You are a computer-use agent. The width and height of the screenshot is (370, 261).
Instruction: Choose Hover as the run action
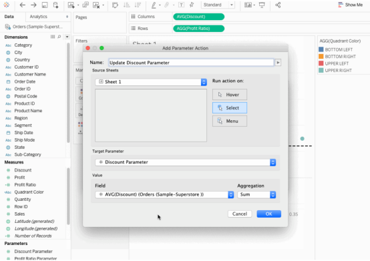pyautogui.click(x=230, y=95)
